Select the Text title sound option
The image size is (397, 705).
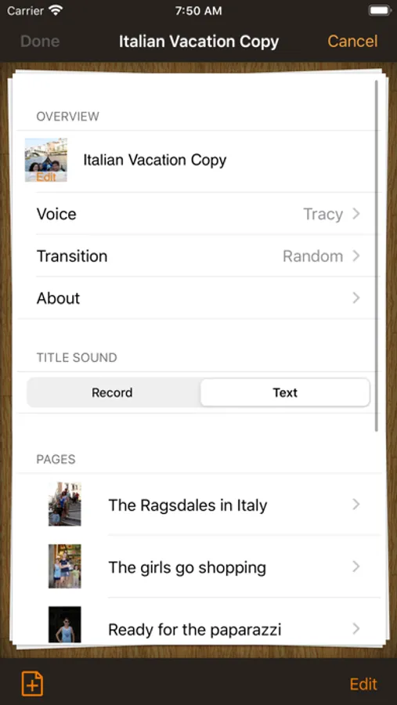click(285, 392)
